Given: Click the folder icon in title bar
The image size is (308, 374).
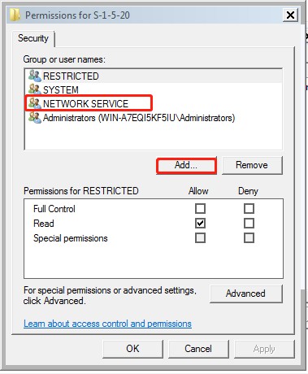Looking at the screenshot, I should (x=15, y=15).
